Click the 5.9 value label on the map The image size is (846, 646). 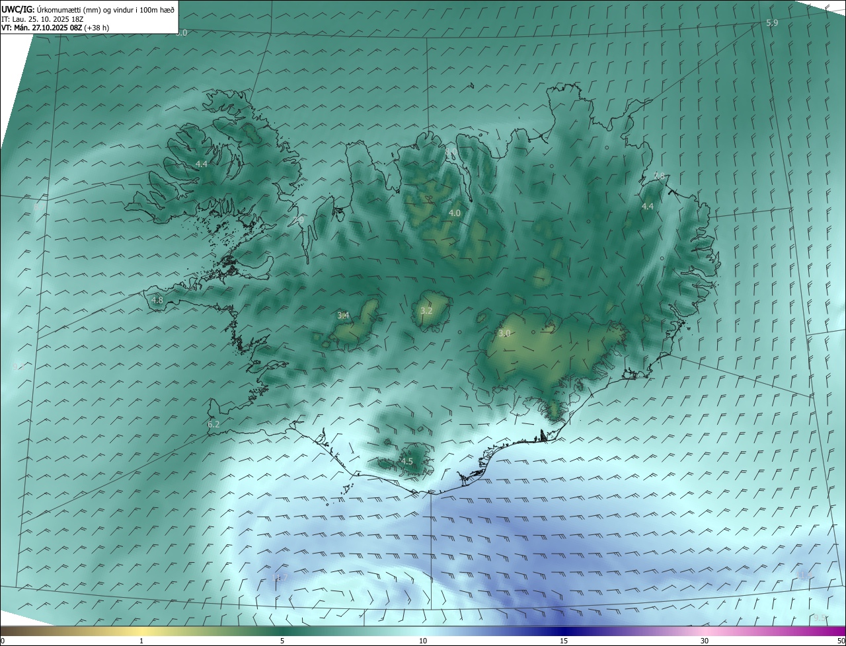coord(772,23)
